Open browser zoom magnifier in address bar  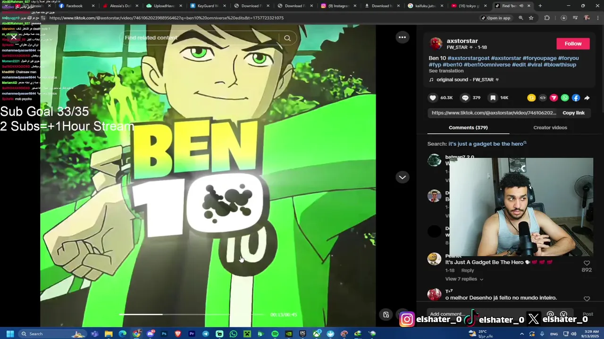tap(520, 18)
